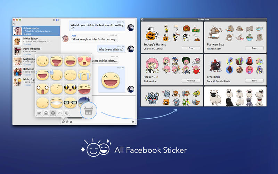Click the pug sticker pack thumbnail
278x174 pixels.
(215, 98)
